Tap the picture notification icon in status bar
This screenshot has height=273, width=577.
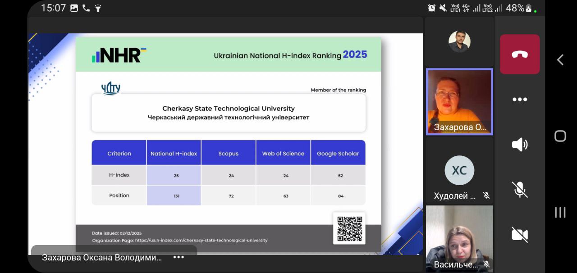[74, 8]
